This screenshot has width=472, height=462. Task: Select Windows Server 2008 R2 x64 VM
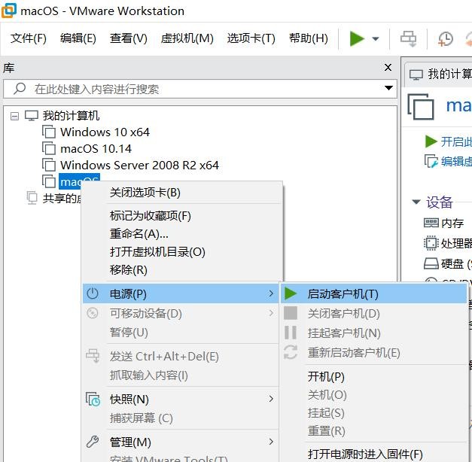click(x=139, y=165)
